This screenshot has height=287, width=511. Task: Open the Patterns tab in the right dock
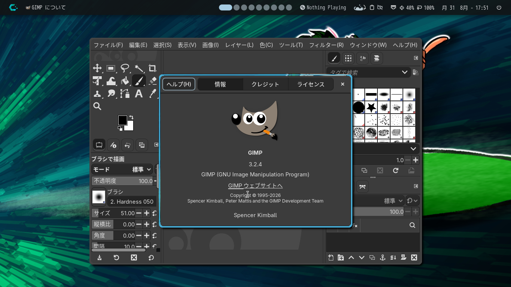point(348,58)
